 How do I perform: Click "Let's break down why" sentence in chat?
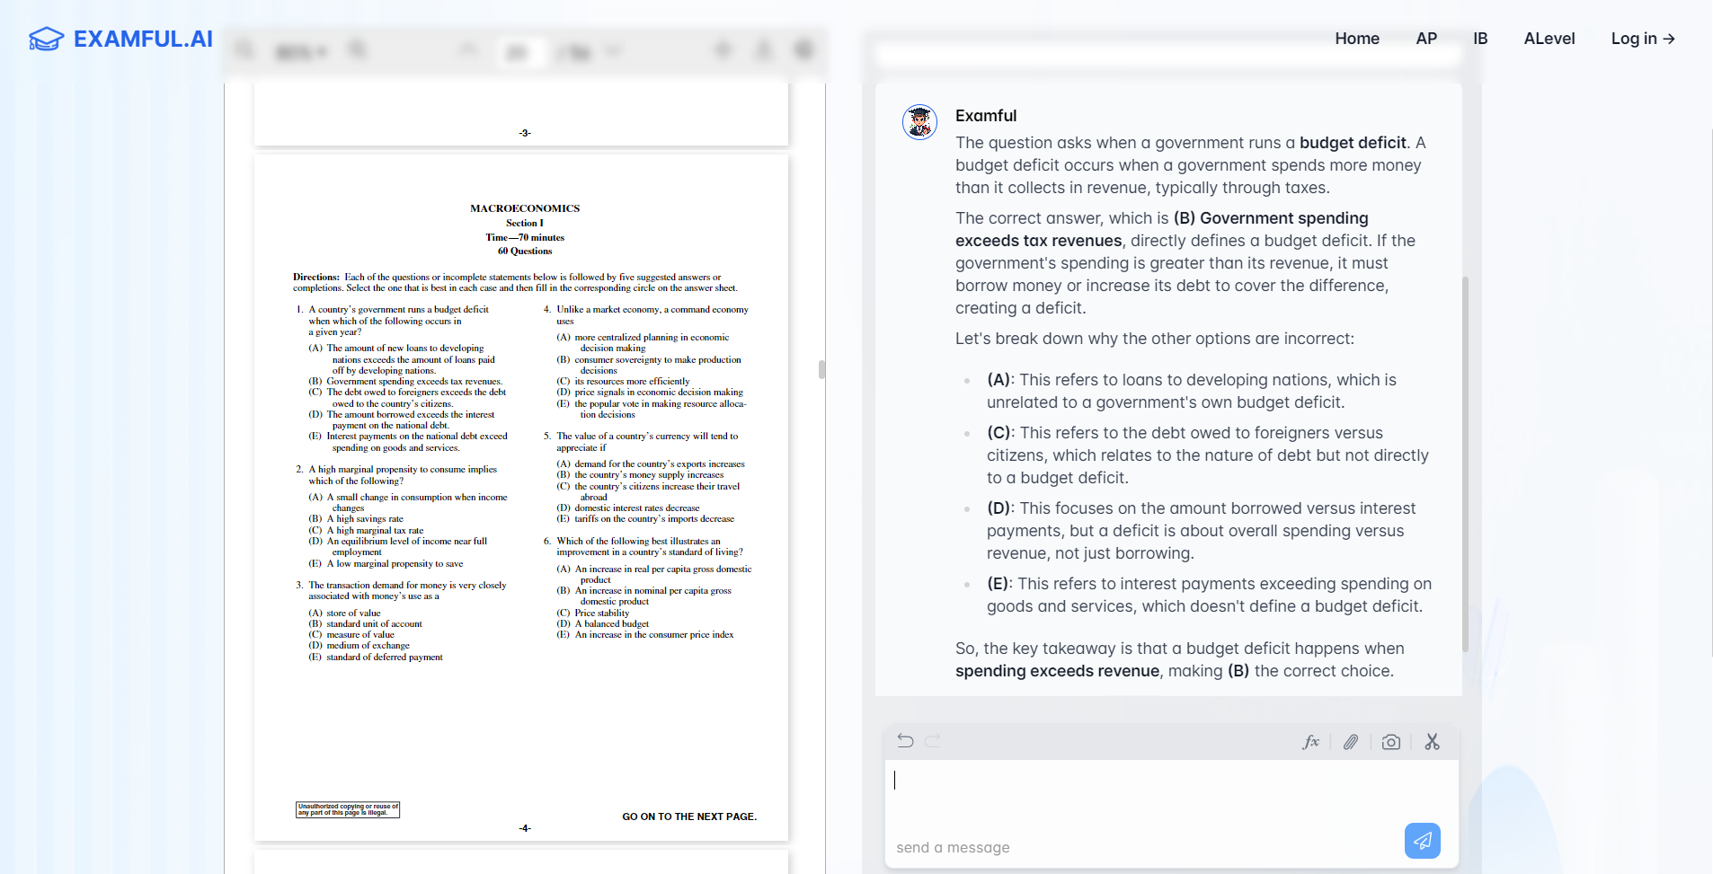(x=1155, y=339)
